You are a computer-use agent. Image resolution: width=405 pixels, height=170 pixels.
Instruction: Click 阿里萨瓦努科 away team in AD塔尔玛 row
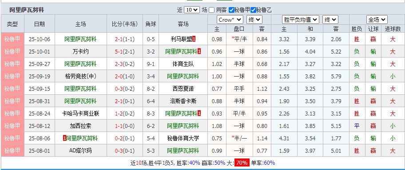pyautogui.click(x=183, y=151)
